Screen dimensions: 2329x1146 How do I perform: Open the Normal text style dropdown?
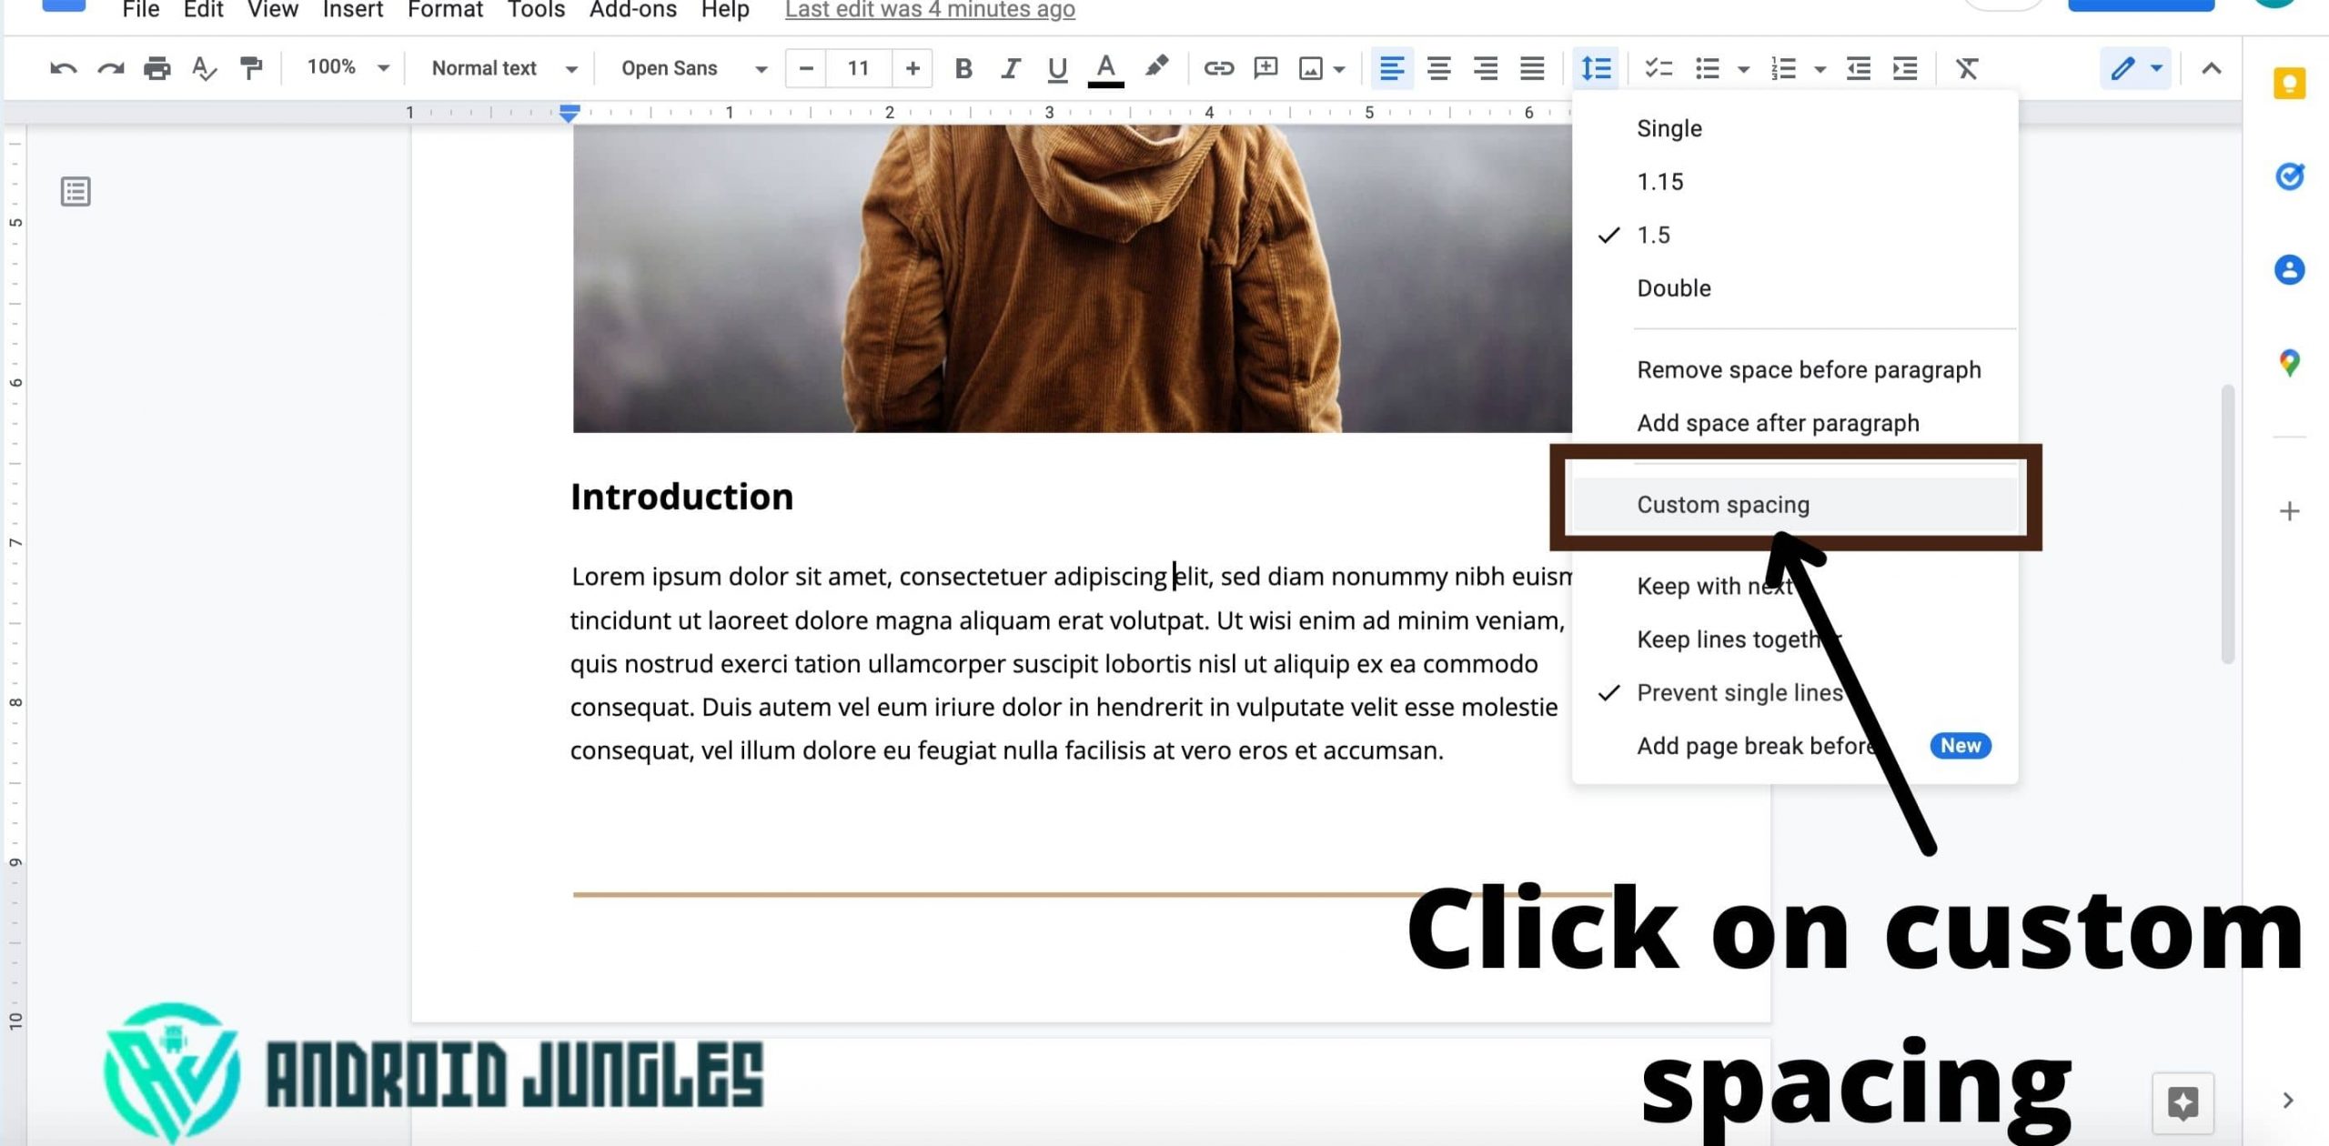point(504,68)
